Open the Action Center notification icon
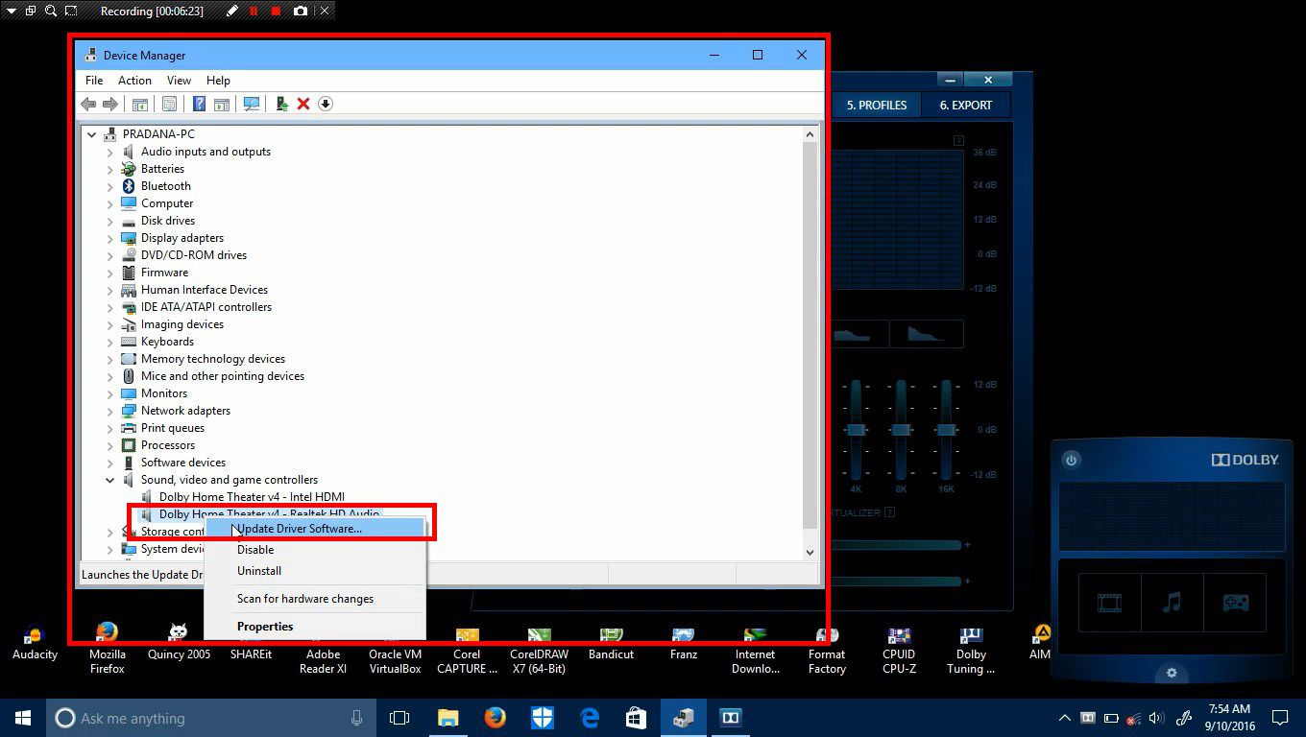Viewport: 1306px width, 737px height. tap(1279, 718)
